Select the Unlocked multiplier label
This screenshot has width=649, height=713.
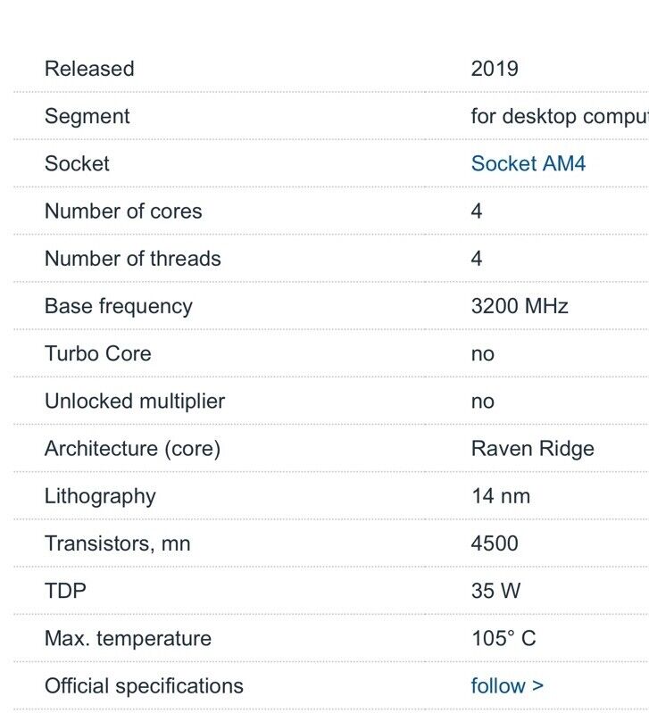[x=135, y=402]
